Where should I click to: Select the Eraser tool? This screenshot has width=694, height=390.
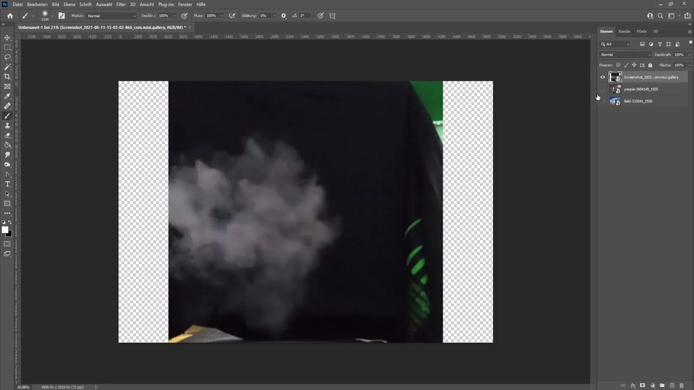7,135
